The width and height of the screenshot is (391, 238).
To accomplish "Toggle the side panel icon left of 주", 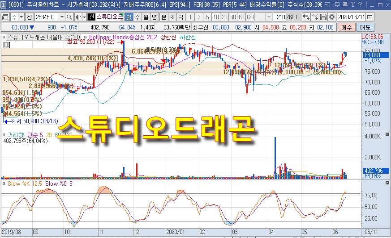I will click(x=5, y=17).
